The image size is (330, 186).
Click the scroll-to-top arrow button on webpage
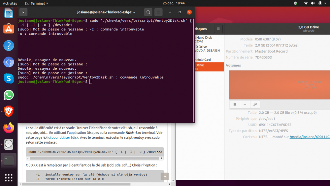tap(164, 176)
